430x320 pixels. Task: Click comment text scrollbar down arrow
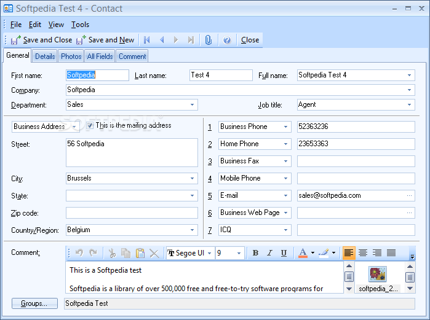click(x=349, y=289)
